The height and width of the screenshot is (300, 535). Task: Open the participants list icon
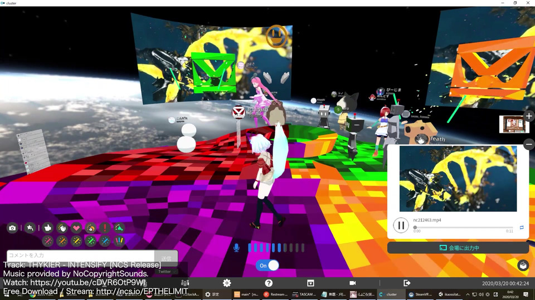click(x=185, y=283)
